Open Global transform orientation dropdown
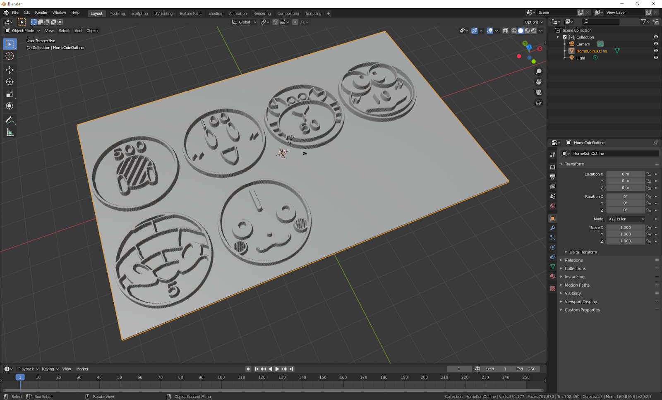The image size is (662, 400). click(x=245, y=22)
